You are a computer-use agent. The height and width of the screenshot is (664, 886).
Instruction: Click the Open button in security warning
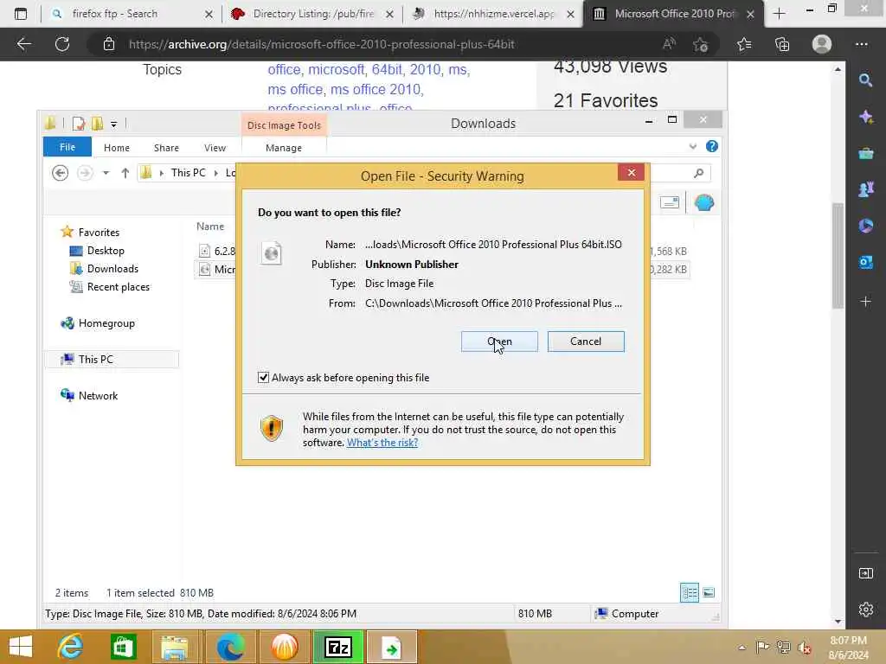499,342
